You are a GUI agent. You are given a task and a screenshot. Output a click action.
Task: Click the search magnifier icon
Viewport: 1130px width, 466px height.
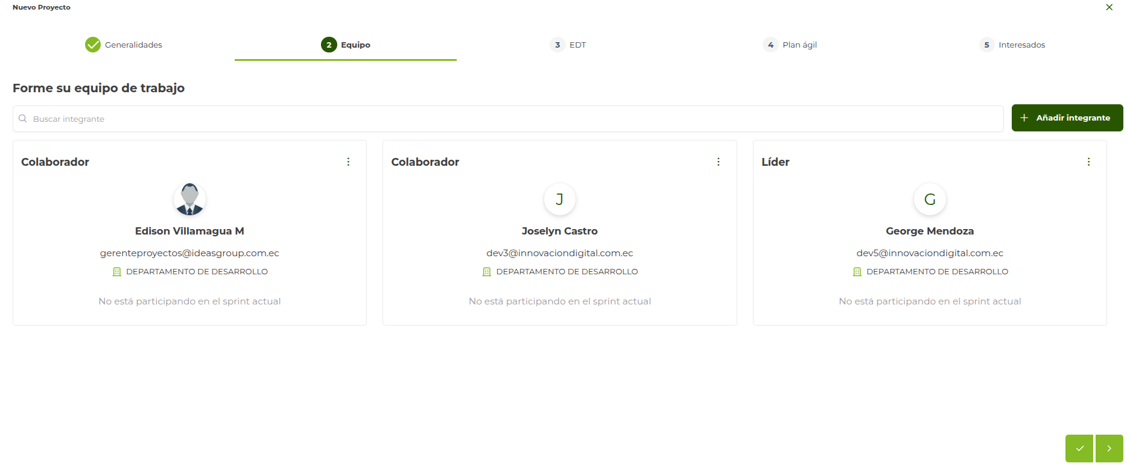tap(23, 119)
